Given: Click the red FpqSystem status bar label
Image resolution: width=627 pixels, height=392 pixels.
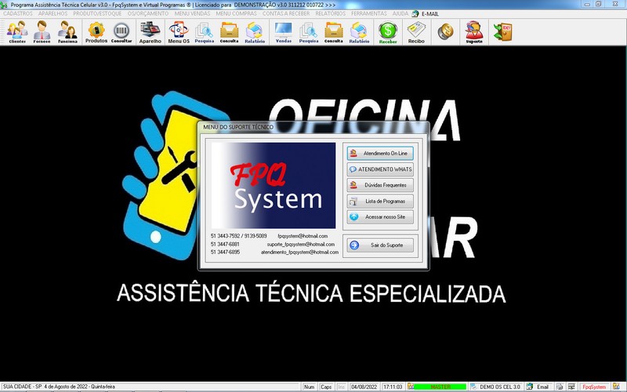Looking at the screenshot, I should [x=594, y=387].
